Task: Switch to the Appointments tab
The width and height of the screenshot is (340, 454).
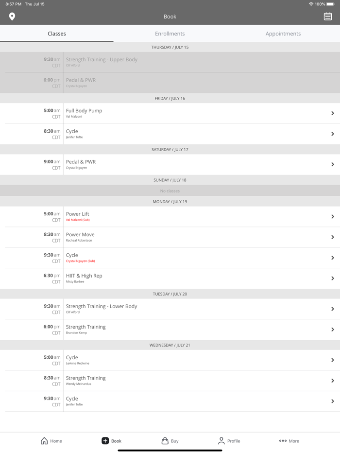Action: (283, 34)
